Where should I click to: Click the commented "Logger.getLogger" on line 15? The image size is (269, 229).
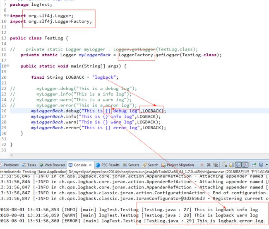click(x=134, y=49)
